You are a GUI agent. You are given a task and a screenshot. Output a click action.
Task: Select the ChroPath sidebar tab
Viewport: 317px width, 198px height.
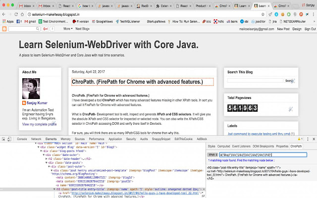click(x=296, y=147)
